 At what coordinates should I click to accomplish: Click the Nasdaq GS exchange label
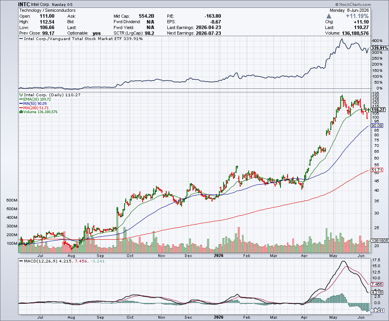(x=62, y=4)
